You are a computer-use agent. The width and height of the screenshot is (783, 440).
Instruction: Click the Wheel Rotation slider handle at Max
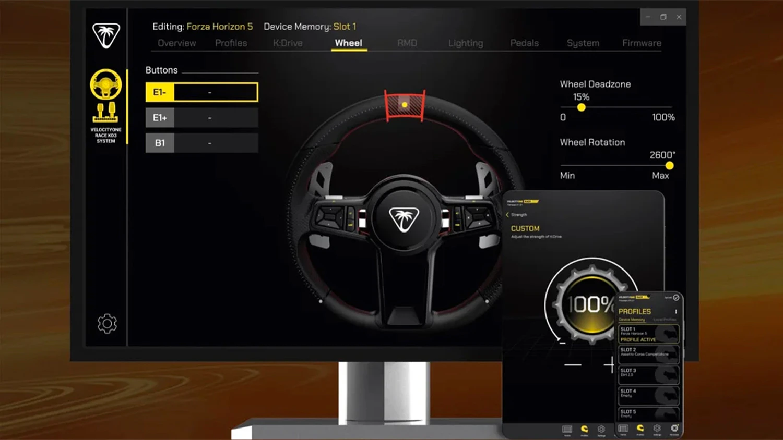669,166
